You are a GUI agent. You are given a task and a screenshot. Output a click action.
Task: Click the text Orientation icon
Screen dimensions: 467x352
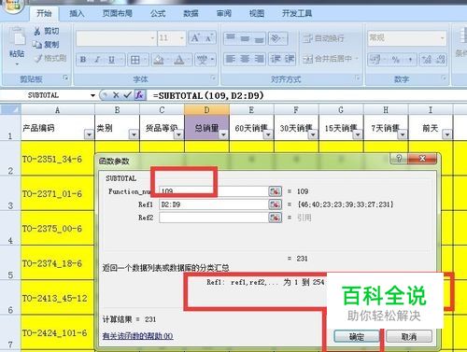(x=275, y=38)
